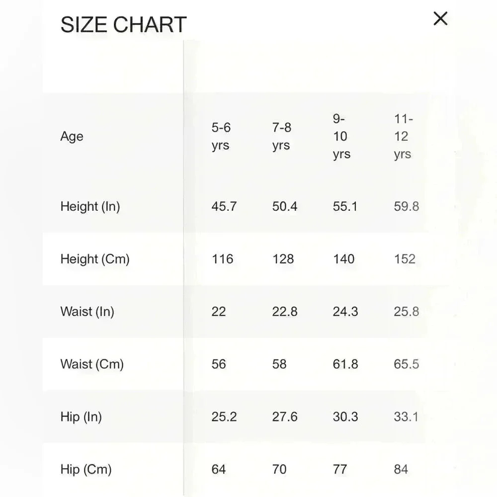Click the Waist (In) row label
Viewport: 497px width, 497px height.
tap(87, 312)
